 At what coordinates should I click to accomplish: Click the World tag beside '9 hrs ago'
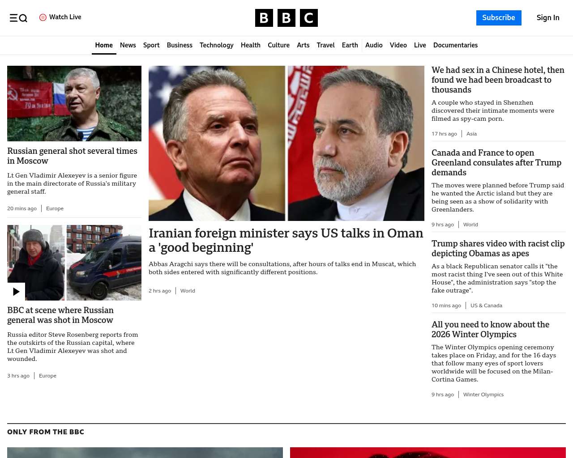click(x=470, y=225)
